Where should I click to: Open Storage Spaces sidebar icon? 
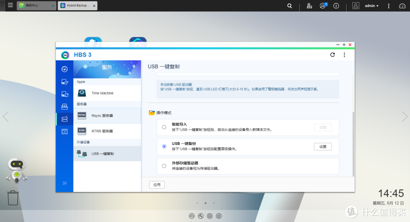coord(65,132)
